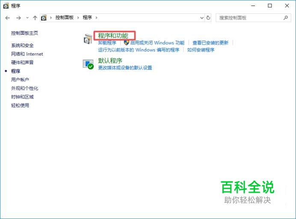Open 用户帐户 category

point(20,80)
